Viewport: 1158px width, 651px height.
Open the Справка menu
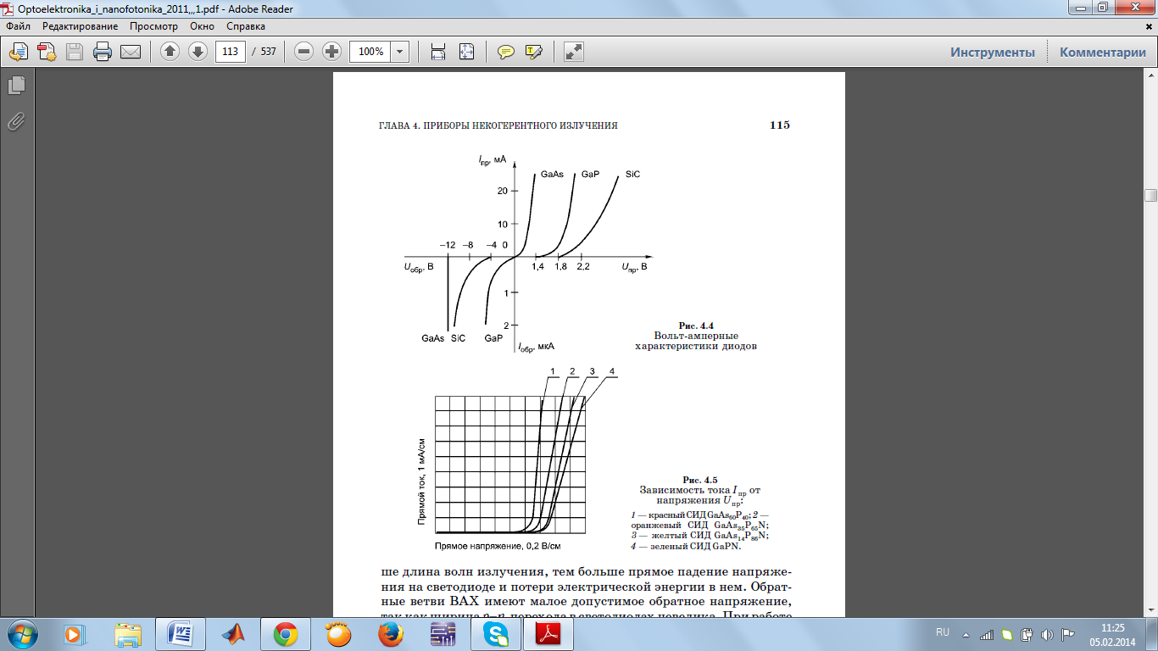246,26
